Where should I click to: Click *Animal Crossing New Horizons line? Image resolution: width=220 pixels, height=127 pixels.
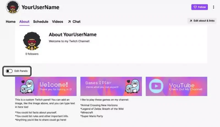[x=99, y=105]
